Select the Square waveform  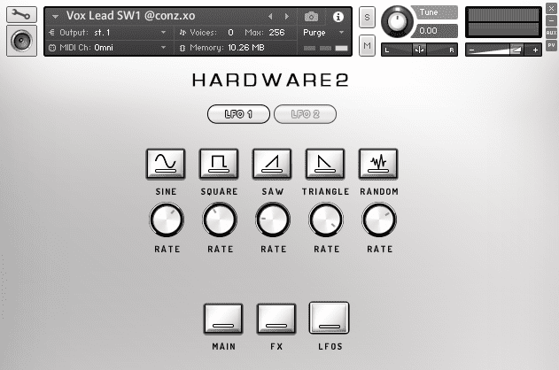click(x=219, y=164)
